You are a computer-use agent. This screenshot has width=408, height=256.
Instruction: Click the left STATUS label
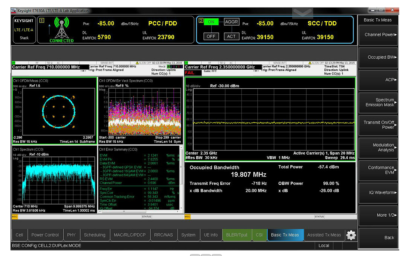point(146,216)
